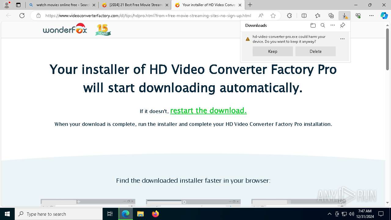The height and width of the screenshot is (220, 391).
Task: Open the tab actions menu icon
Action: [x=18, y=5]
